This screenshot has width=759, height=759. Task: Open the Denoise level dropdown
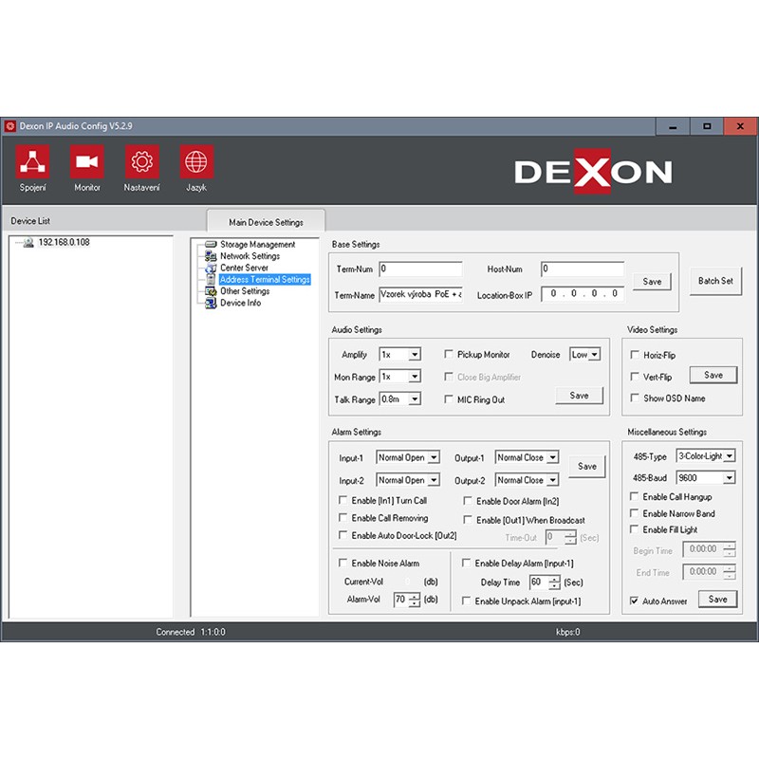594,355
